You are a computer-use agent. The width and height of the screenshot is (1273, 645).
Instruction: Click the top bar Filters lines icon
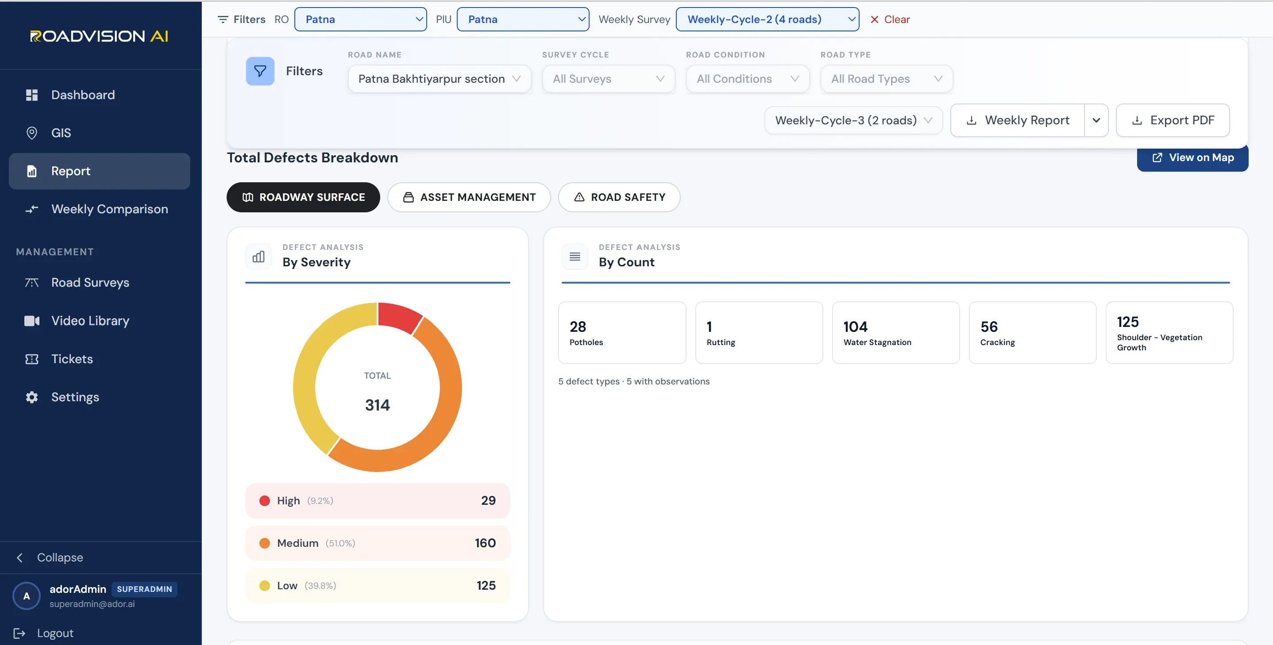pos(223,19)
